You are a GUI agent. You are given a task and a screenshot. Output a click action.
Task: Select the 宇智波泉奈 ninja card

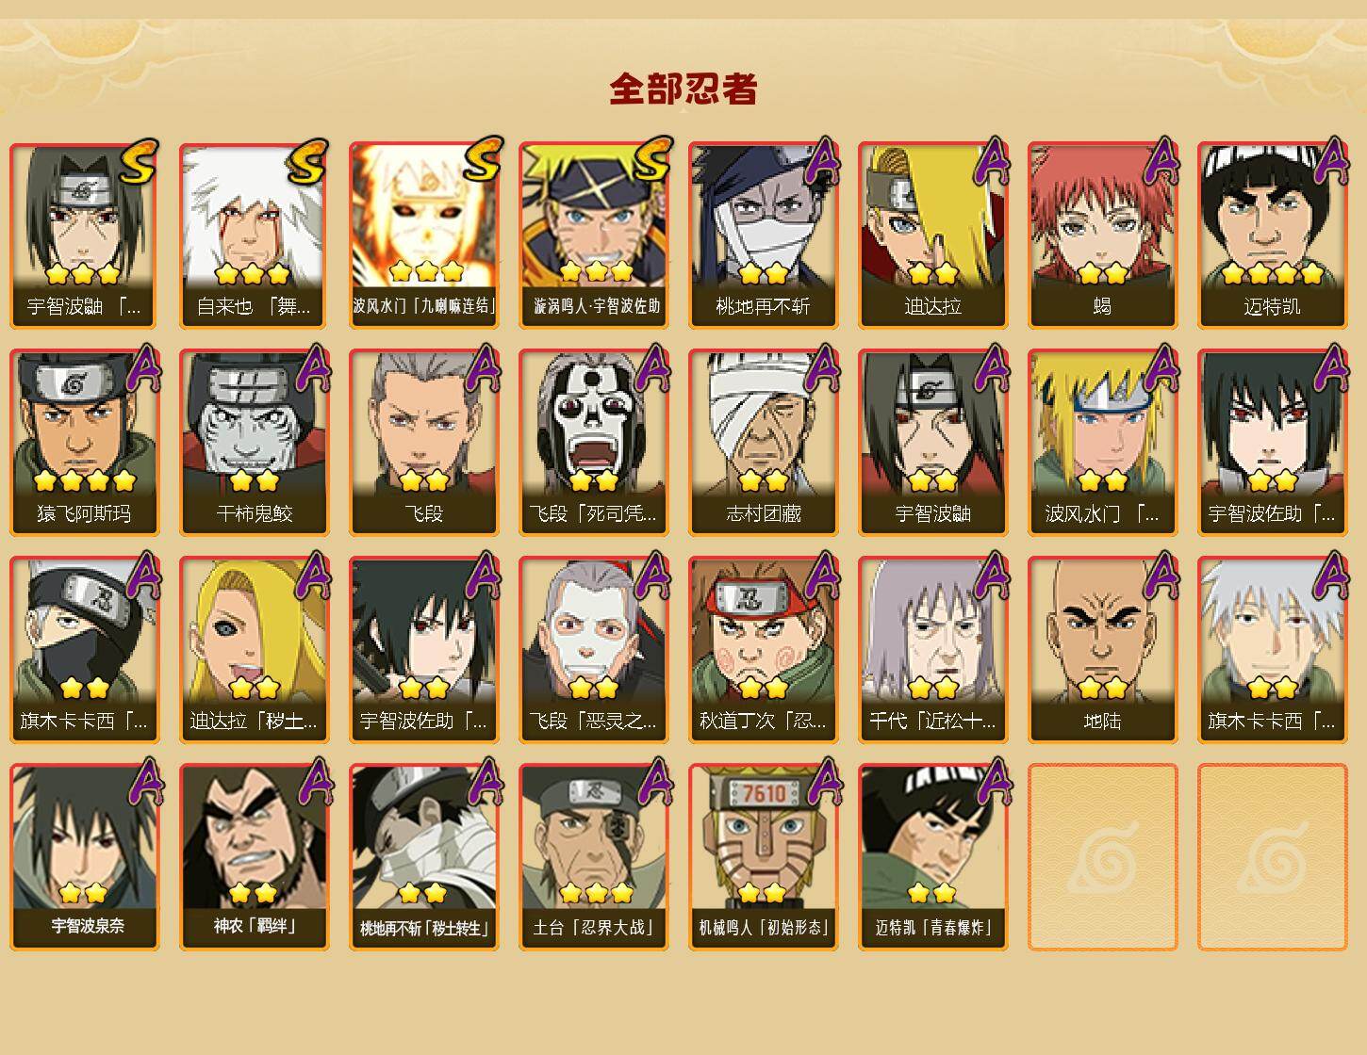[84, 857]
